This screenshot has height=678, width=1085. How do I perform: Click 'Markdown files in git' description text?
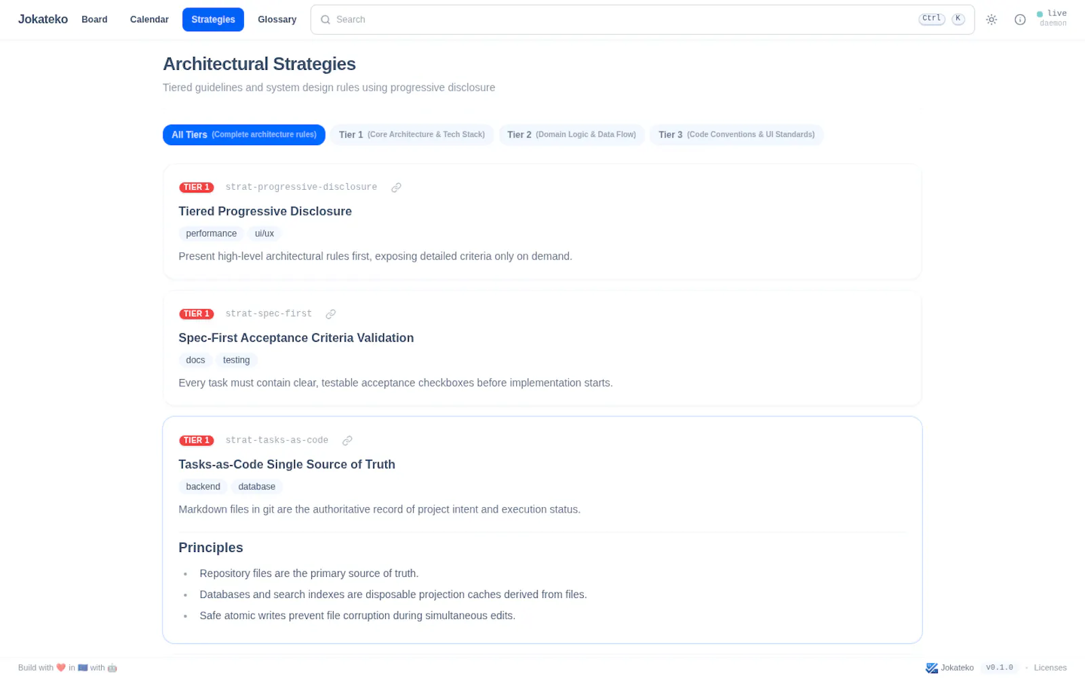pyautogui.click(x=379, y=510)
